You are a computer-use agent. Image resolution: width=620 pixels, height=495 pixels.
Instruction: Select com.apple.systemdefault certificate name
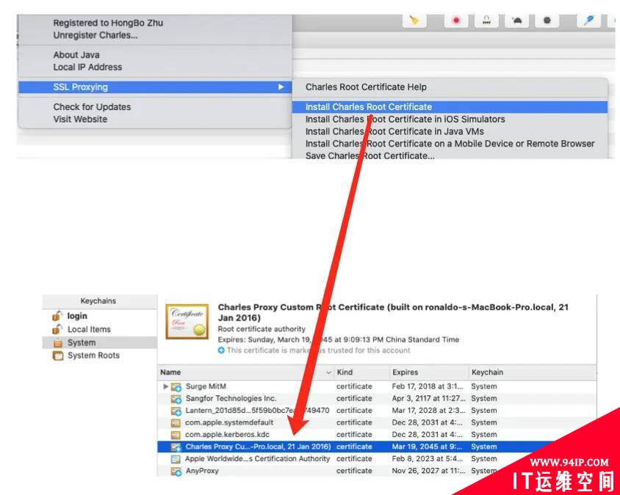tap(229, 422)
